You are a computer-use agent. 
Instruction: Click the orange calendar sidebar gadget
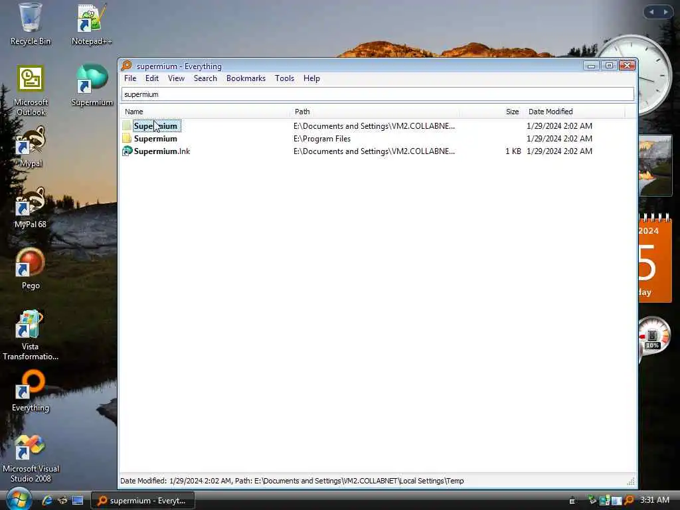pos(655,258)
